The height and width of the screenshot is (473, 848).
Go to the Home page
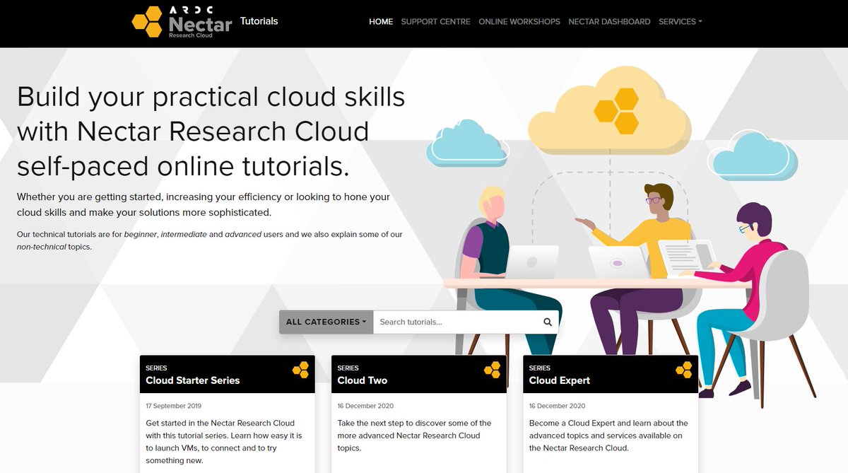tap(381, 22)
